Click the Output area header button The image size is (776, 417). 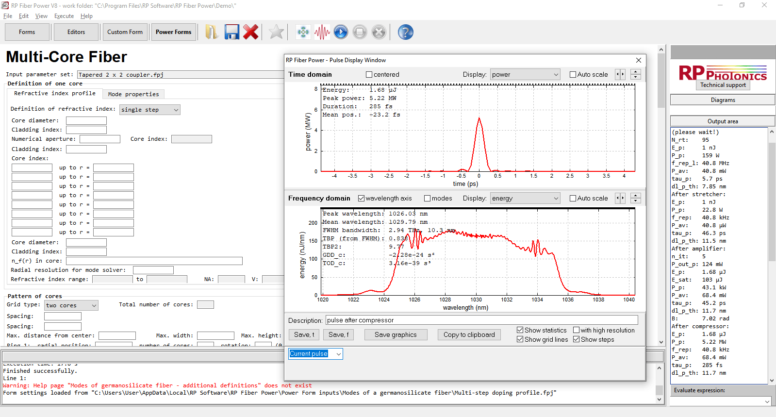(x=723, y=121)
